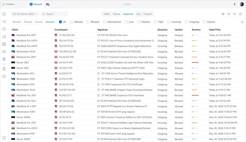Select the Blocked sub-tab on left
The height and width of the screenshot is (142, 246).
(17, 22)
